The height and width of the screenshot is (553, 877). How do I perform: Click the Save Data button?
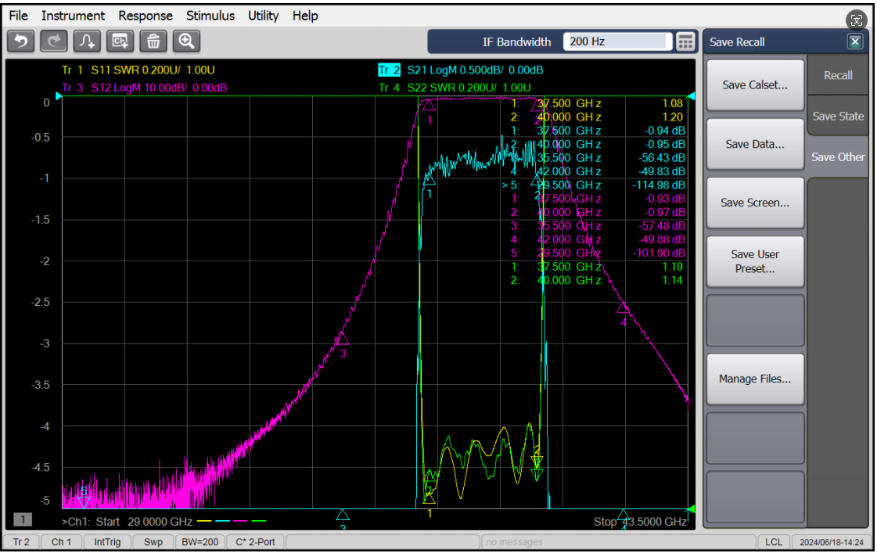[754, 144]
